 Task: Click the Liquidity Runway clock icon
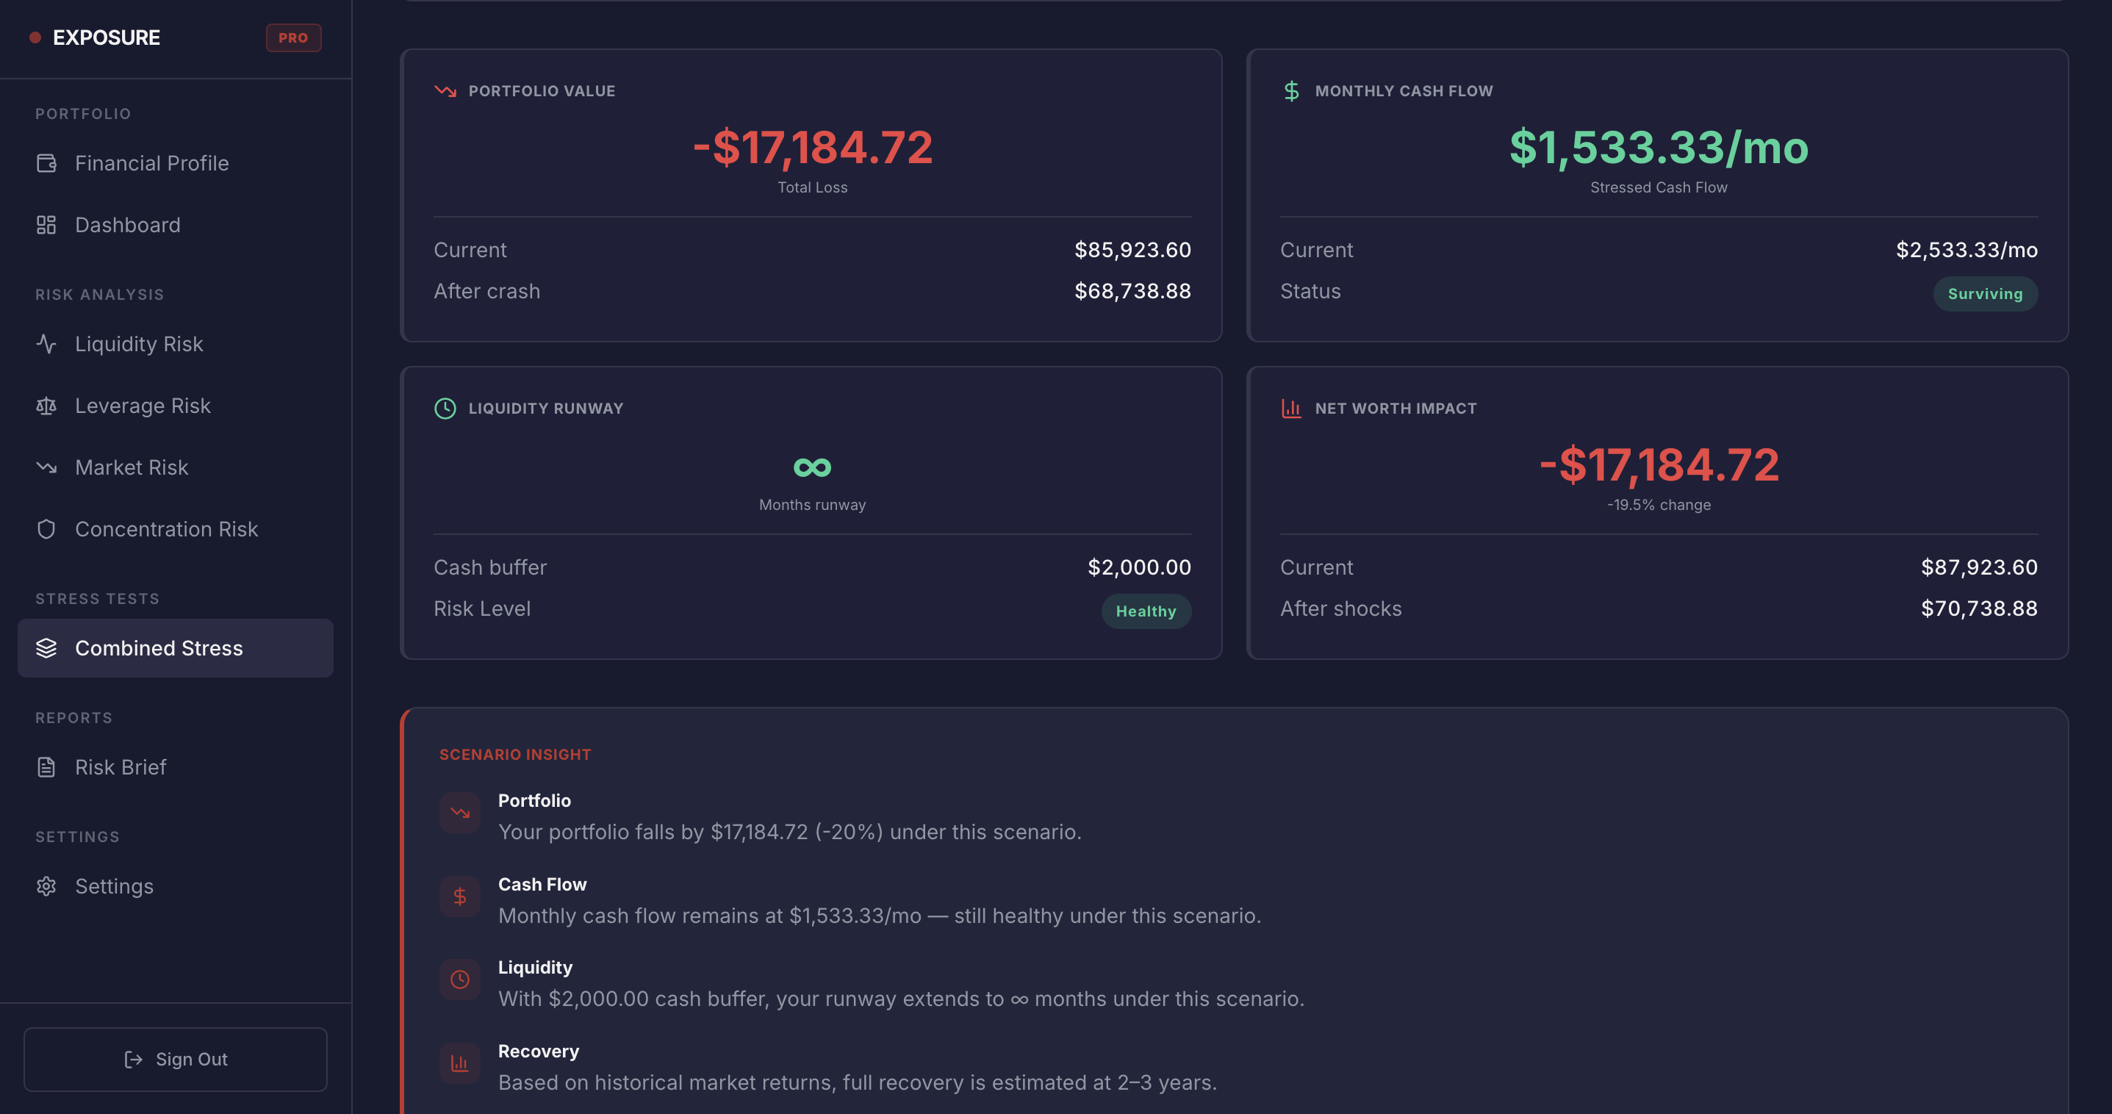pos(445,409)
